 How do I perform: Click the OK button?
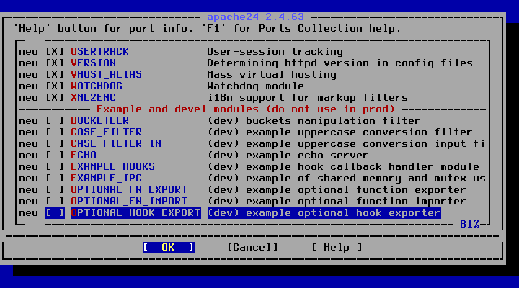click(169, 248)
